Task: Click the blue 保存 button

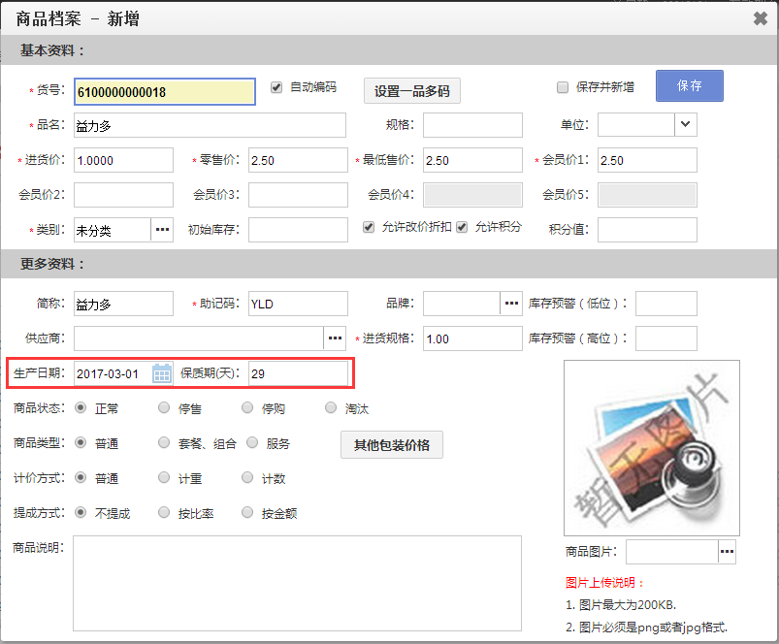Action: (689, 86)
